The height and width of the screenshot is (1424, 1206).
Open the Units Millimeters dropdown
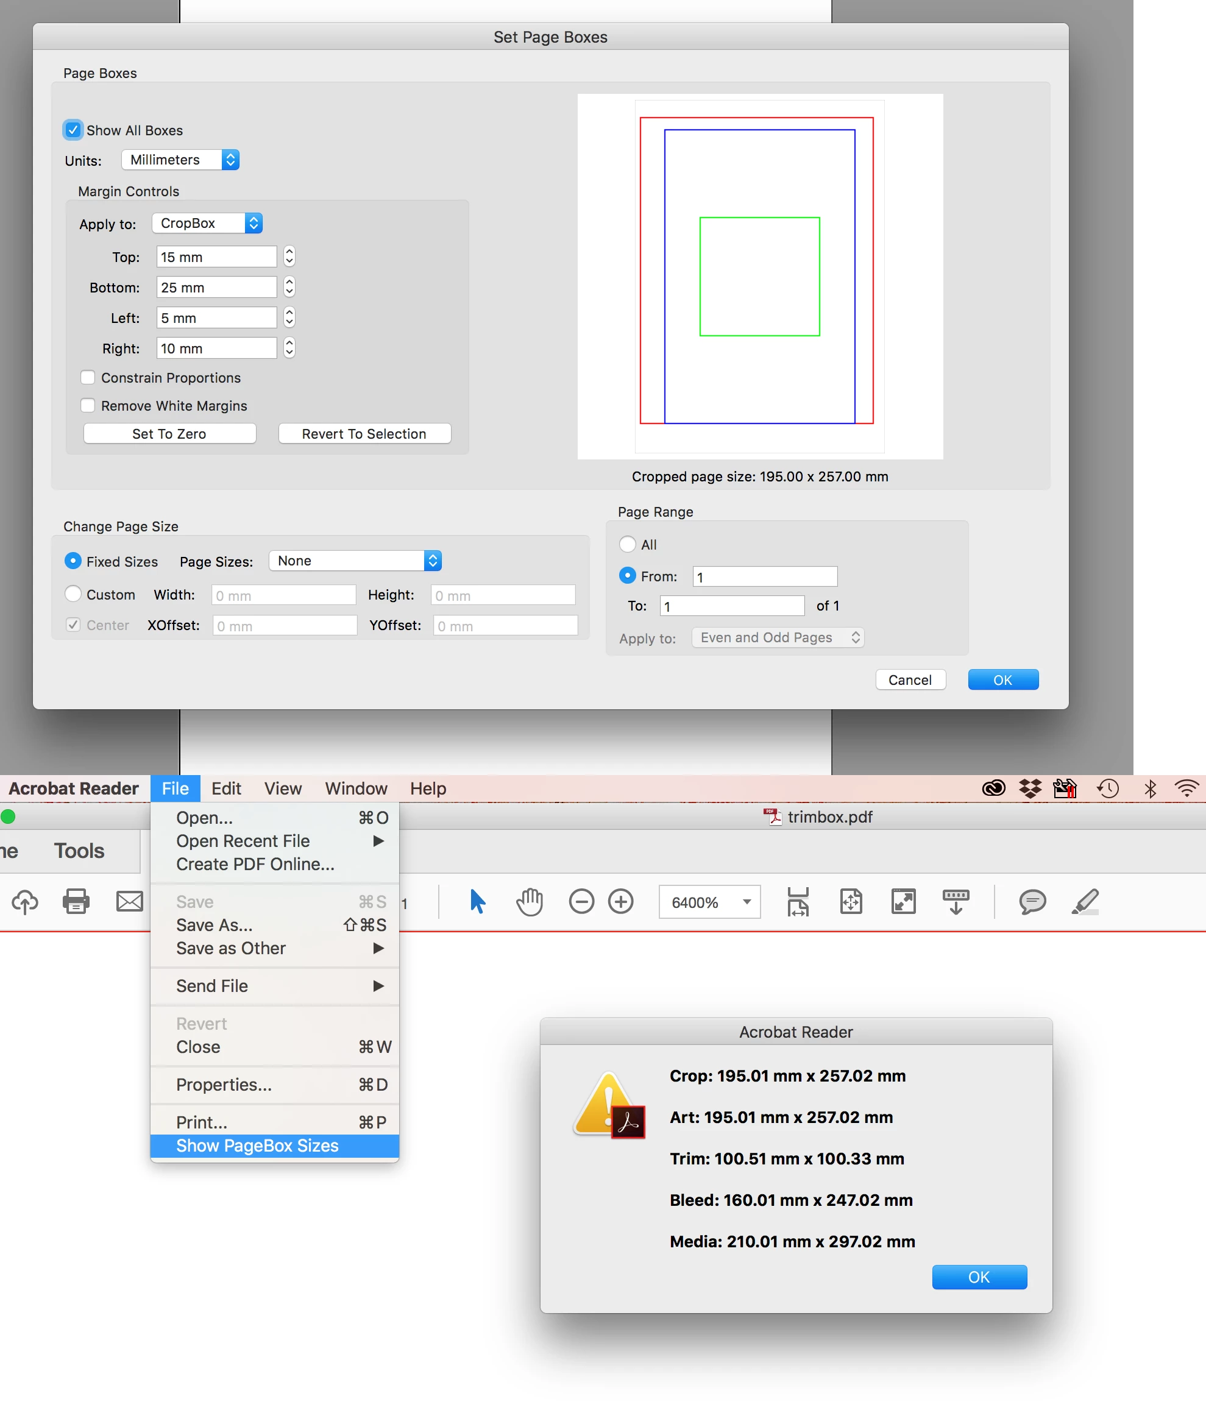(180, 160)
